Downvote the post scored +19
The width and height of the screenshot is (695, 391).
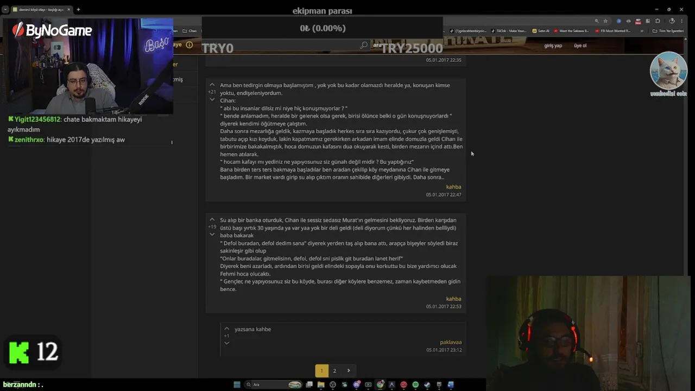(212, 234)
